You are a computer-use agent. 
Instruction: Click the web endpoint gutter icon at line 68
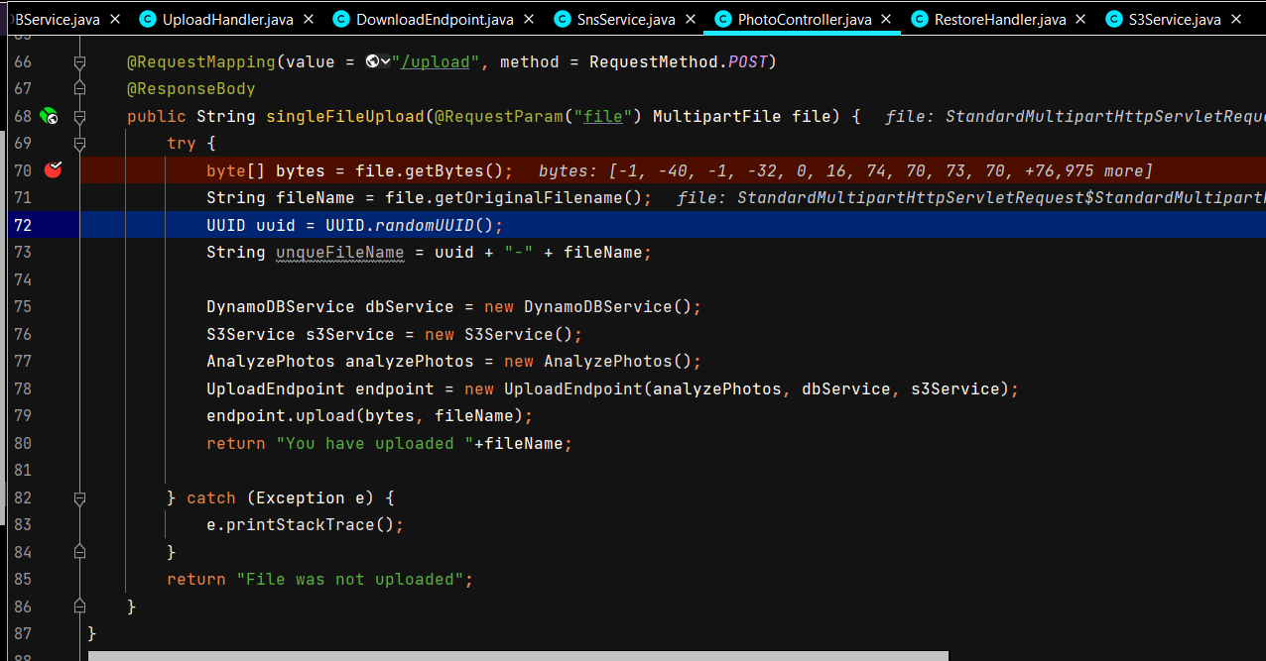click(49, 116)
